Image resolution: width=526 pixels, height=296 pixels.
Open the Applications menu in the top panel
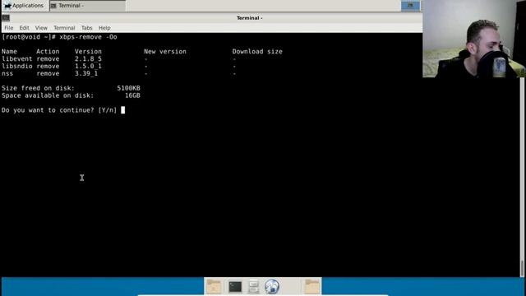pyautogui.click(x=24, y=6)
